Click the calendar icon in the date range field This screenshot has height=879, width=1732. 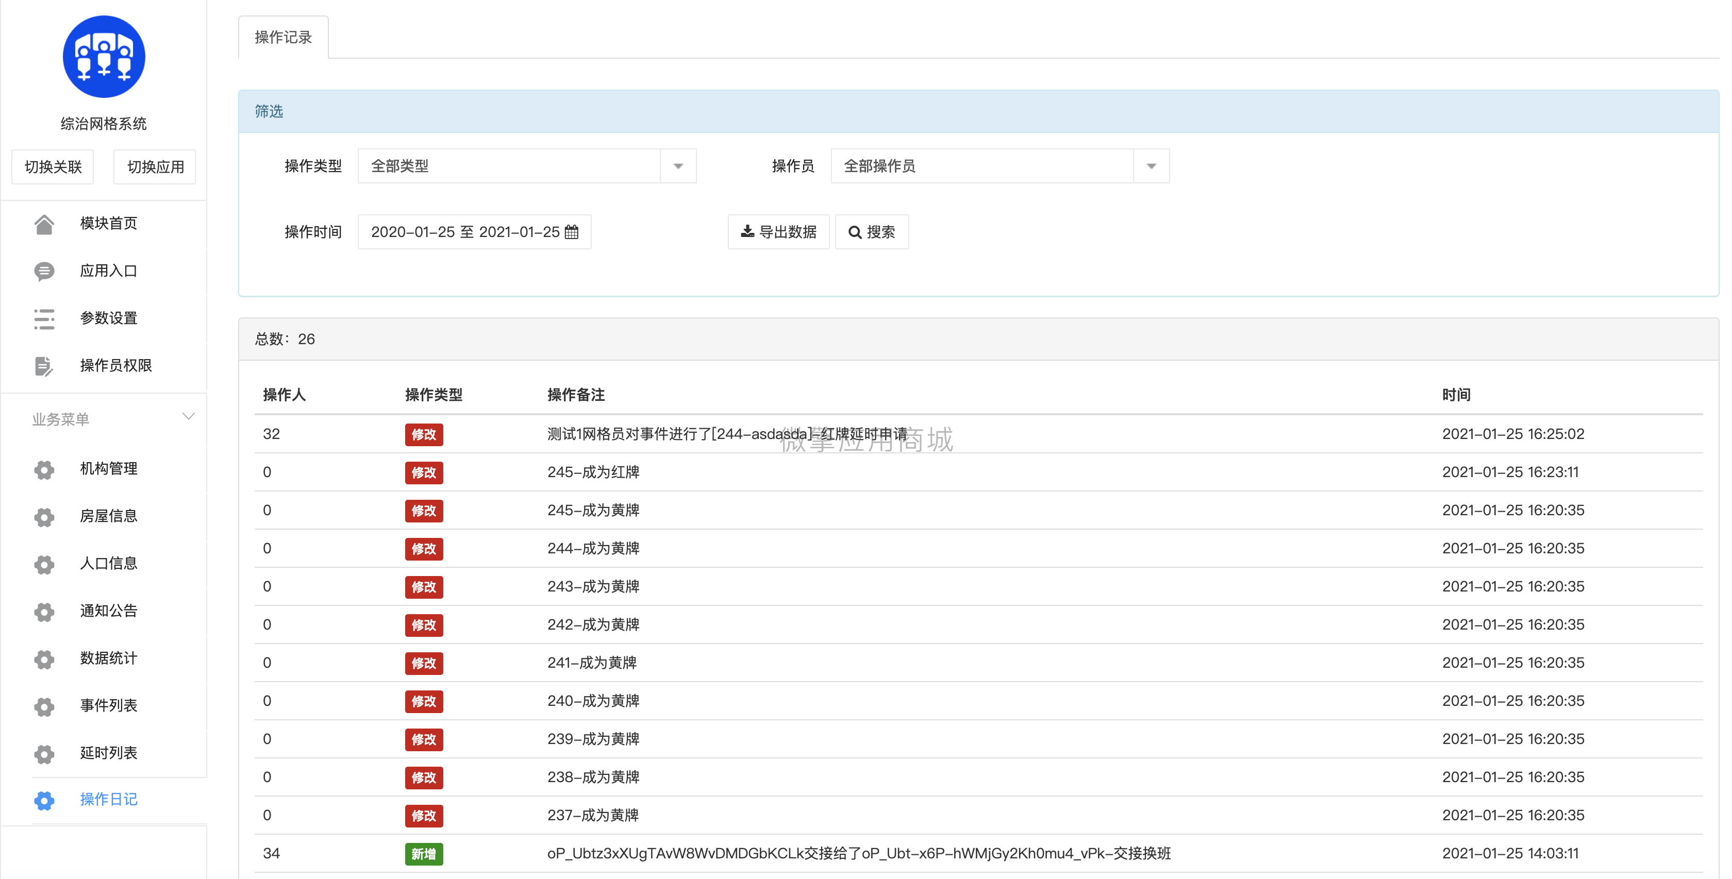coord(572,232)
